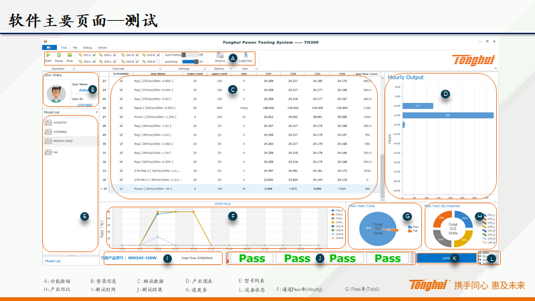Expand the Options group launcher arrow

pyautogui.click(x=231, y=69)
